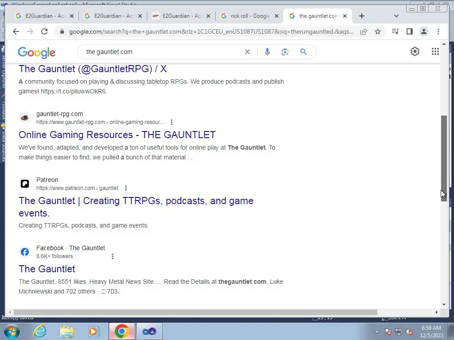The height and width of the screenshot is (340, 454).
Task: Close the gauntlet.com tab
Action: click(x=345, y=16)
